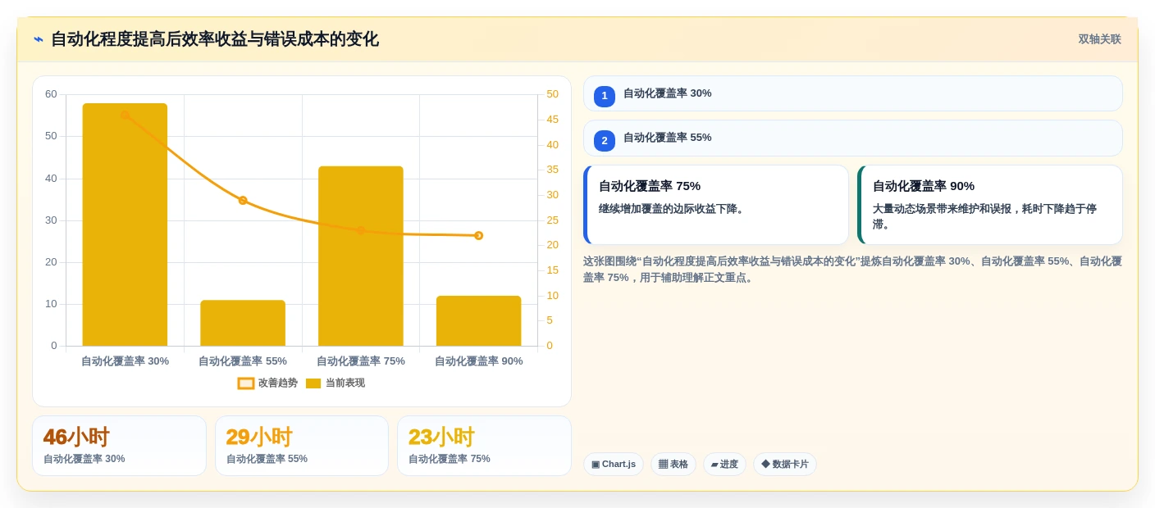Click the trend line point at 75% coverage
1155x508 pixels.
tap(361, 230)
